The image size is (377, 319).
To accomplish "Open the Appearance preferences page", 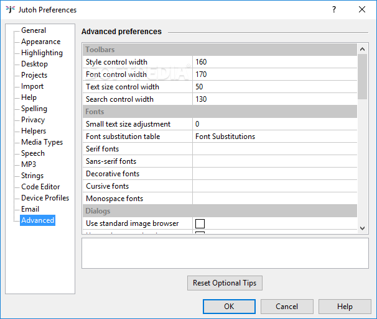I will click(x=40, y=42).
